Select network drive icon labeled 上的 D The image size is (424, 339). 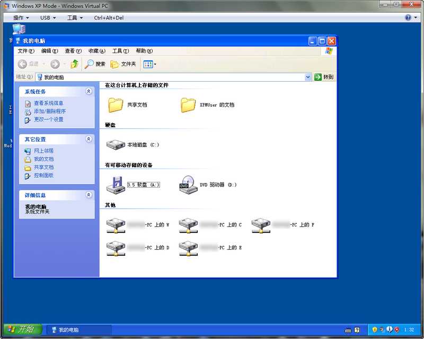click(116, 248)
